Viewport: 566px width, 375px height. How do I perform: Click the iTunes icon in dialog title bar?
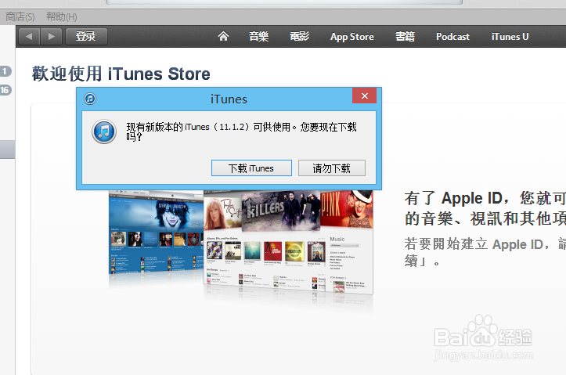click(x=90, y=99)
